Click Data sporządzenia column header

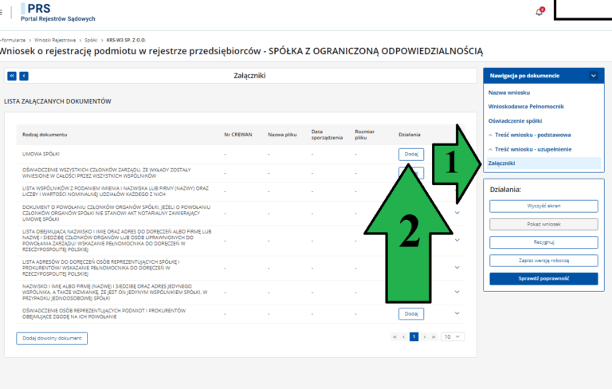click(327, 135)
